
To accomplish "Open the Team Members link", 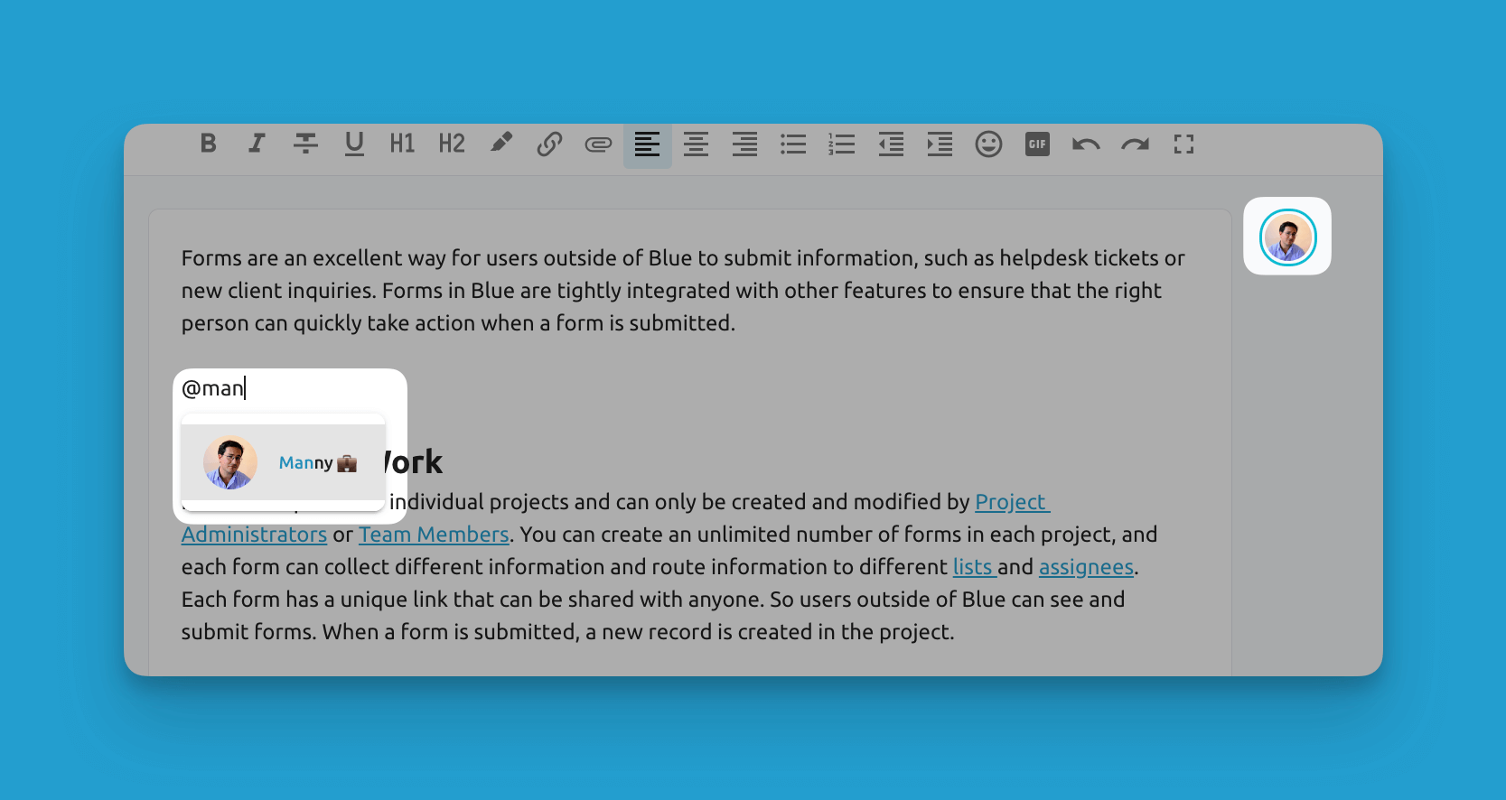I will pos(434,535).
